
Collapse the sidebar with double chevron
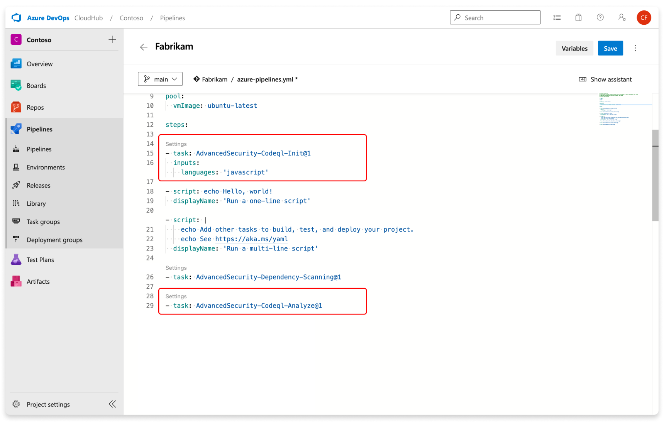(x=112, y=404)
